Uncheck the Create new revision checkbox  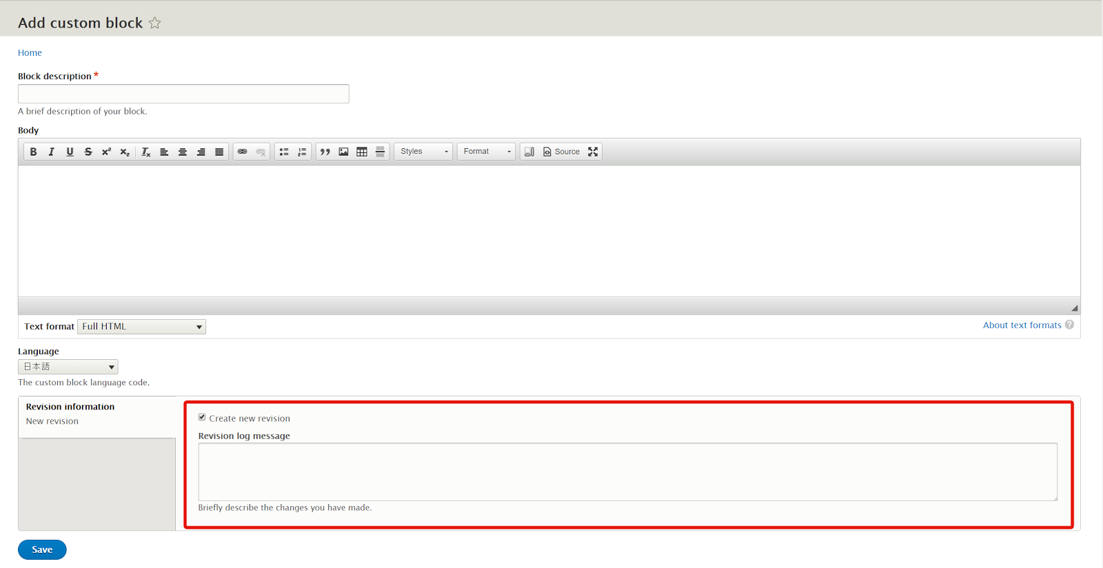pyautogui.click(x=202, y=418)
